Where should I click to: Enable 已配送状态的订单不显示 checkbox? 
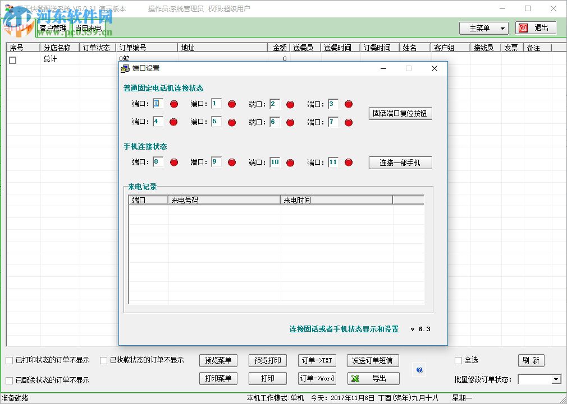click(10, 380)
